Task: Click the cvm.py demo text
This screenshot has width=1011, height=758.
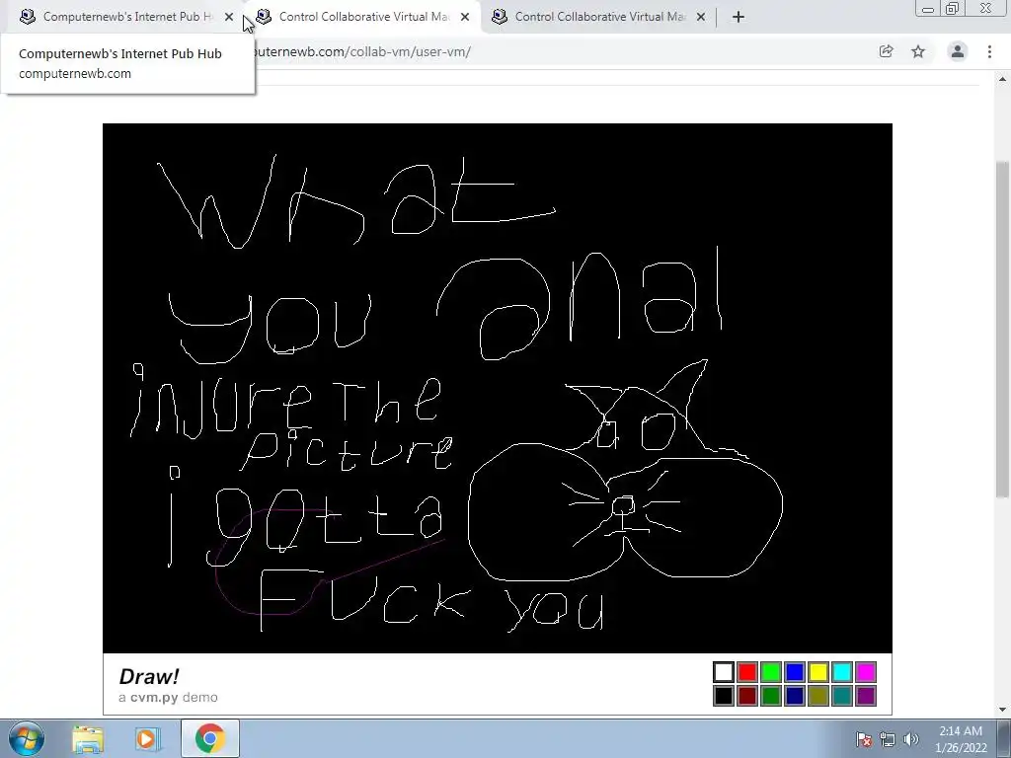Action: 168,698
